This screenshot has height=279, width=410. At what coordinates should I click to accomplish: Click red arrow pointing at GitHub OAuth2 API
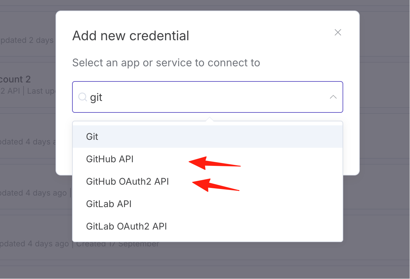click(216, 185)
